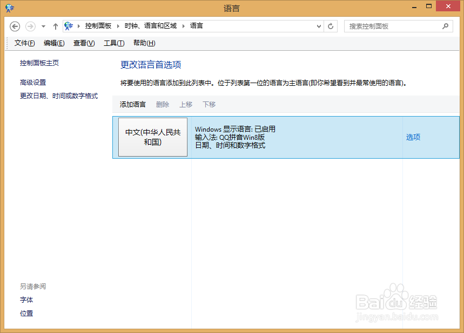Open the 查看(V) menu
Viewport: 464px width, 333px height.
84,43
